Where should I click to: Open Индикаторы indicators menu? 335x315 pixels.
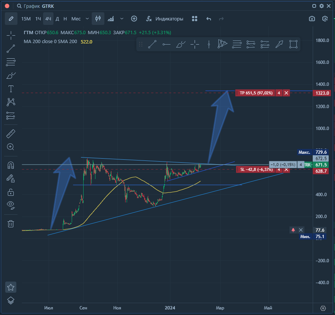(165, 19)
